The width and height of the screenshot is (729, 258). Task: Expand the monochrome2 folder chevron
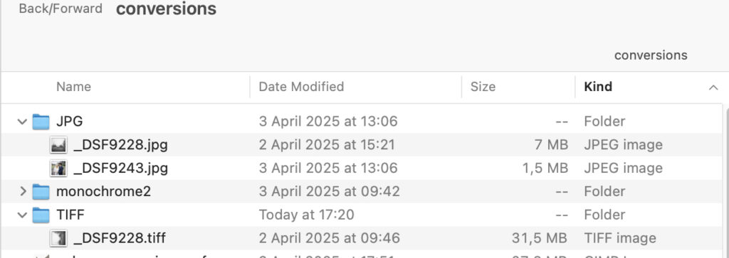(23, 191)
